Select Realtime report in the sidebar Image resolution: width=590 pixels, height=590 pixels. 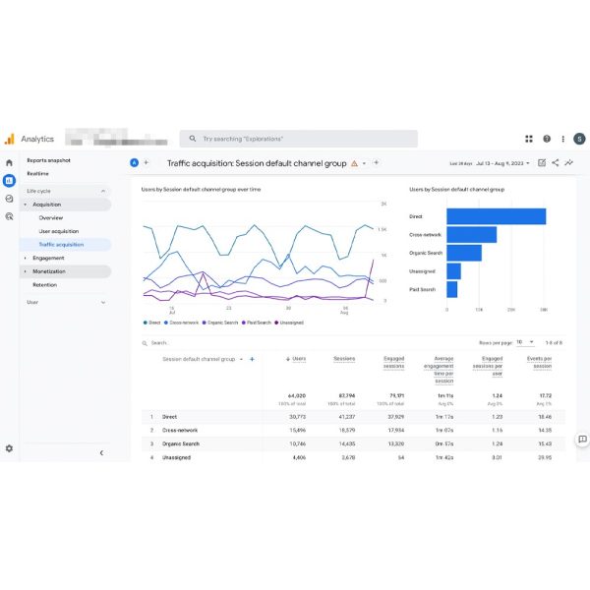pos(38,173)
